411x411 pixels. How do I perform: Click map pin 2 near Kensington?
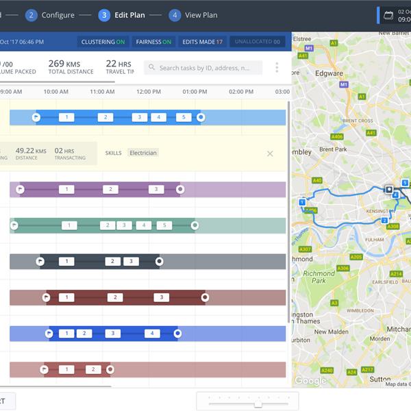(384, 221)
